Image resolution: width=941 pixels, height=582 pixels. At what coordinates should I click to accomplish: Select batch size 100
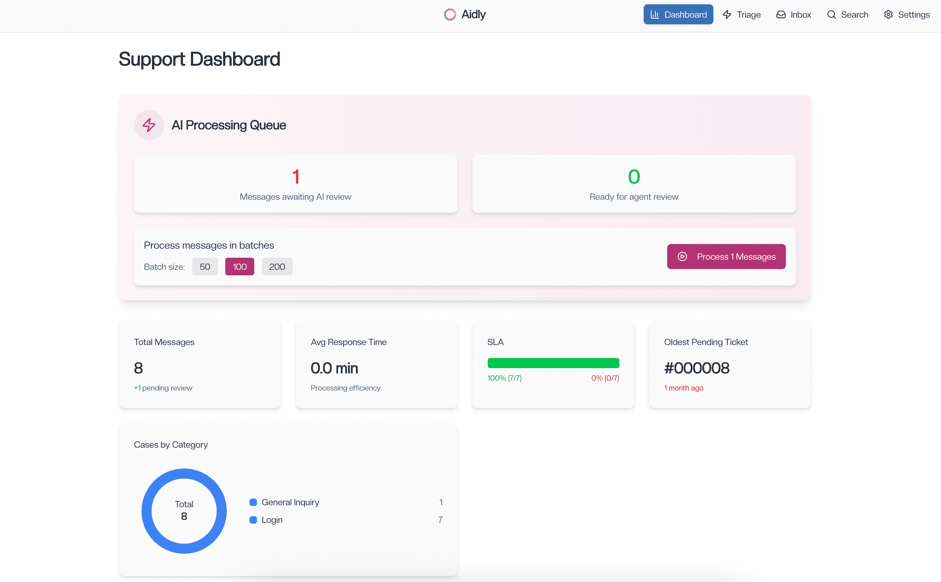click(x=239, y=266)
